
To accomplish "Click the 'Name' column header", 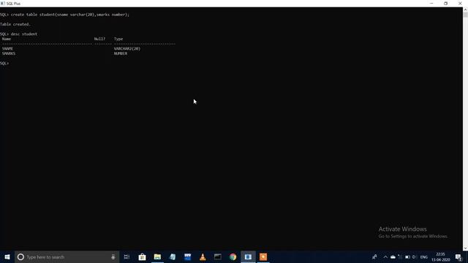I will pyautogui.click(x=7, y=39).
